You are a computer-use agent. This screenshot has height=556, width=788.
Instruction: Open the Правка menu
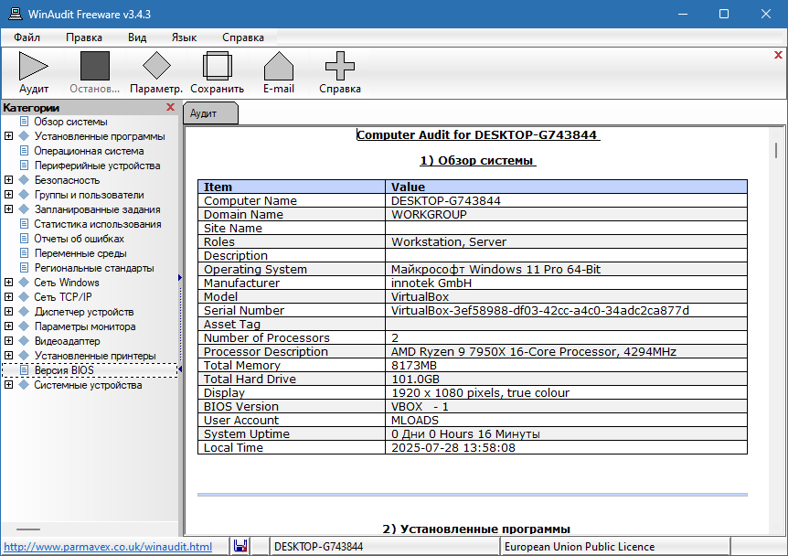pos(84,37)
